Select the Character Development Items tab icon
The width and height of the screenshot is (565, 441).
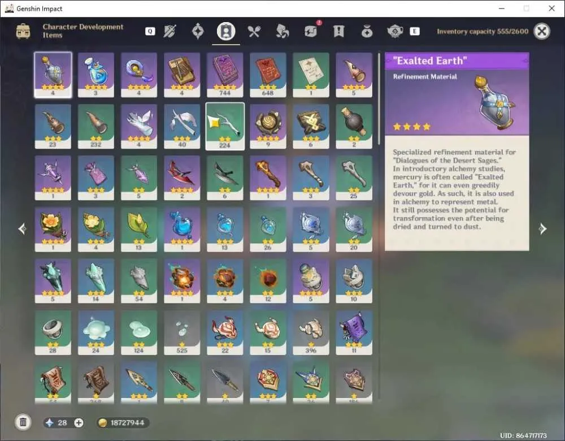point(226,31)
